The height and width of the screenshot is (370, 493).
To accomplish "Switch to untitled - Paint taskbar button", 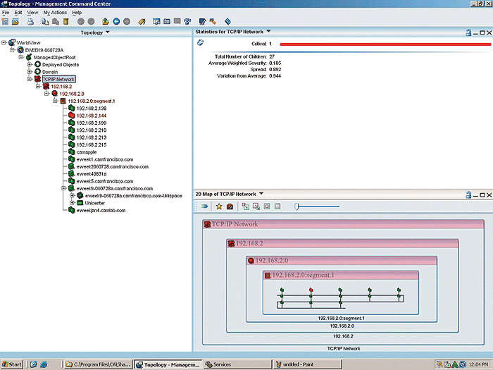I will pos(307,364).
